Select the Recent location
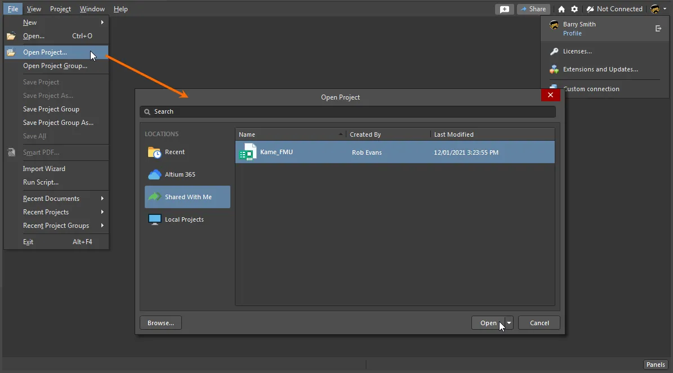Image resolution: width=673 pixels, height=373 pixels. pyautogui.click(x=188, y=152)
